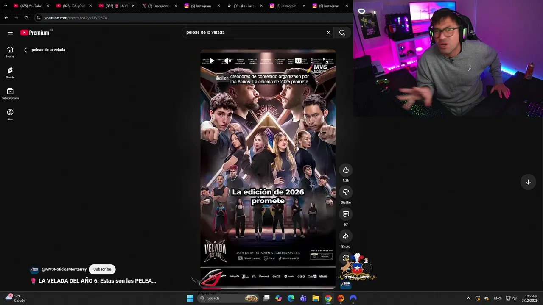
Task: Open the 'LA VELADA DEL AÑO 6' title
Action: coord(97,280)
